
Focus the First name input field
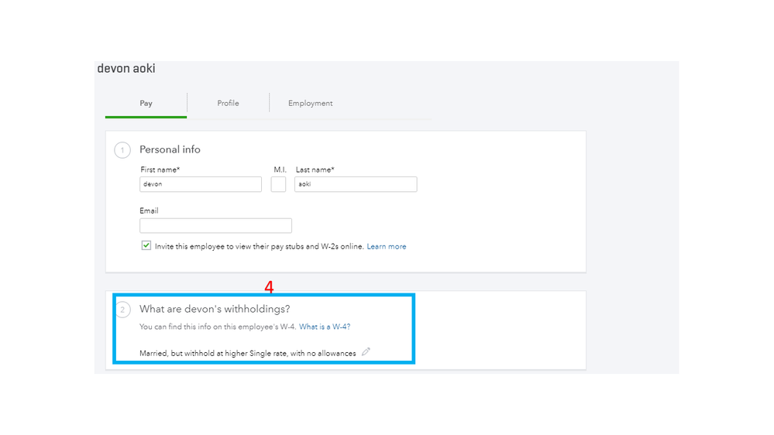tap(201, 184)
